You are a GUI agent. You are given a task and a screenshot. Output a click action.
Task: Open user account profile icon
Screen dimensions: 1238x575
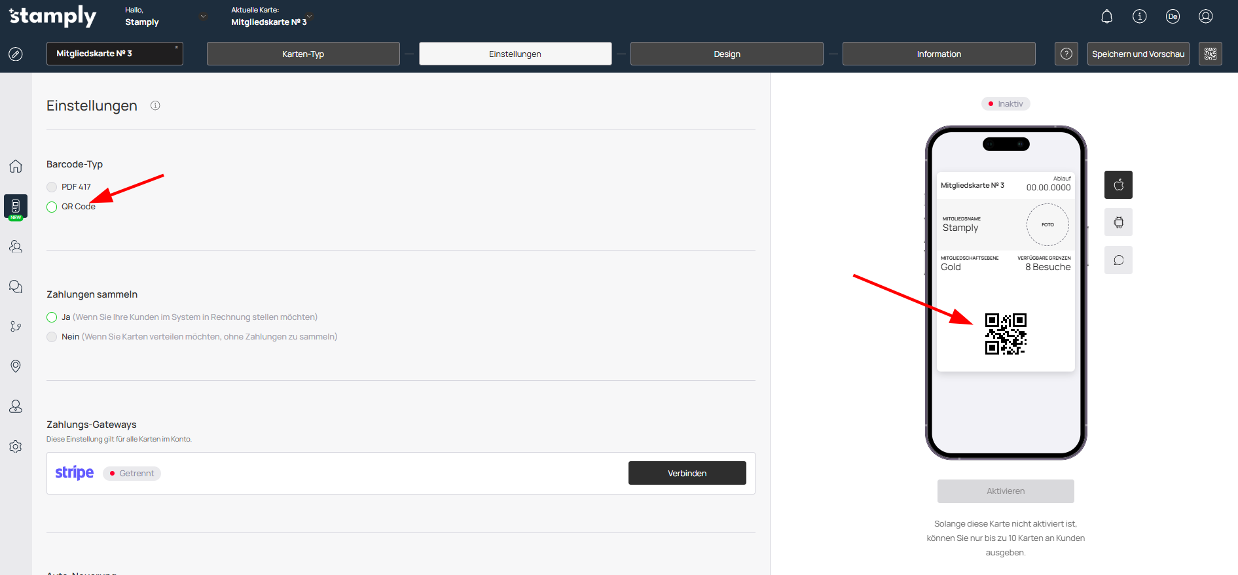click(x=1205, y=16)
